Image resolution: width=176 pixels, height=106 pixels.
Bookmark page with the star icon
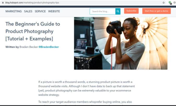163,3
